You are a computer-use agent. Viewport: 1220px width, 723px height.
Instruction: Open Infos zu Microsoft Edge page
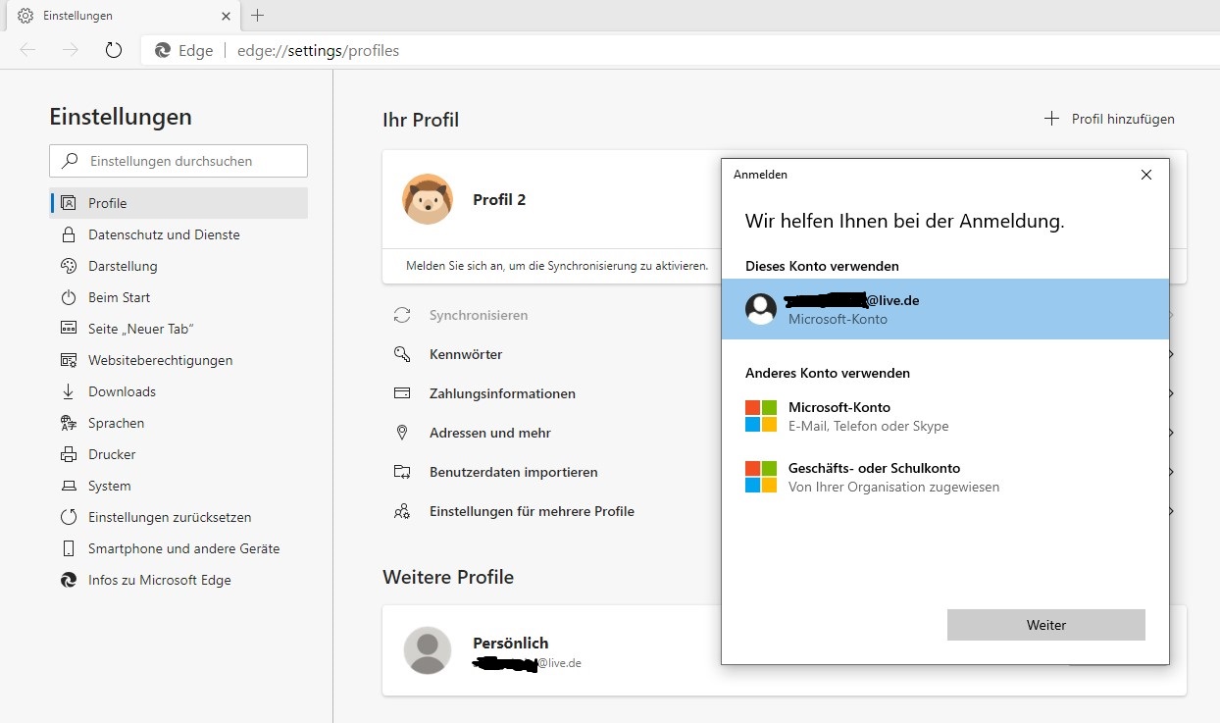click(178, 580)
